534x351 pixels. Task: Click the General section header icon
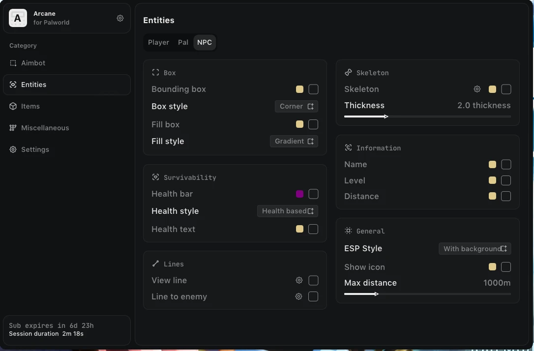[x=348, y=231]
